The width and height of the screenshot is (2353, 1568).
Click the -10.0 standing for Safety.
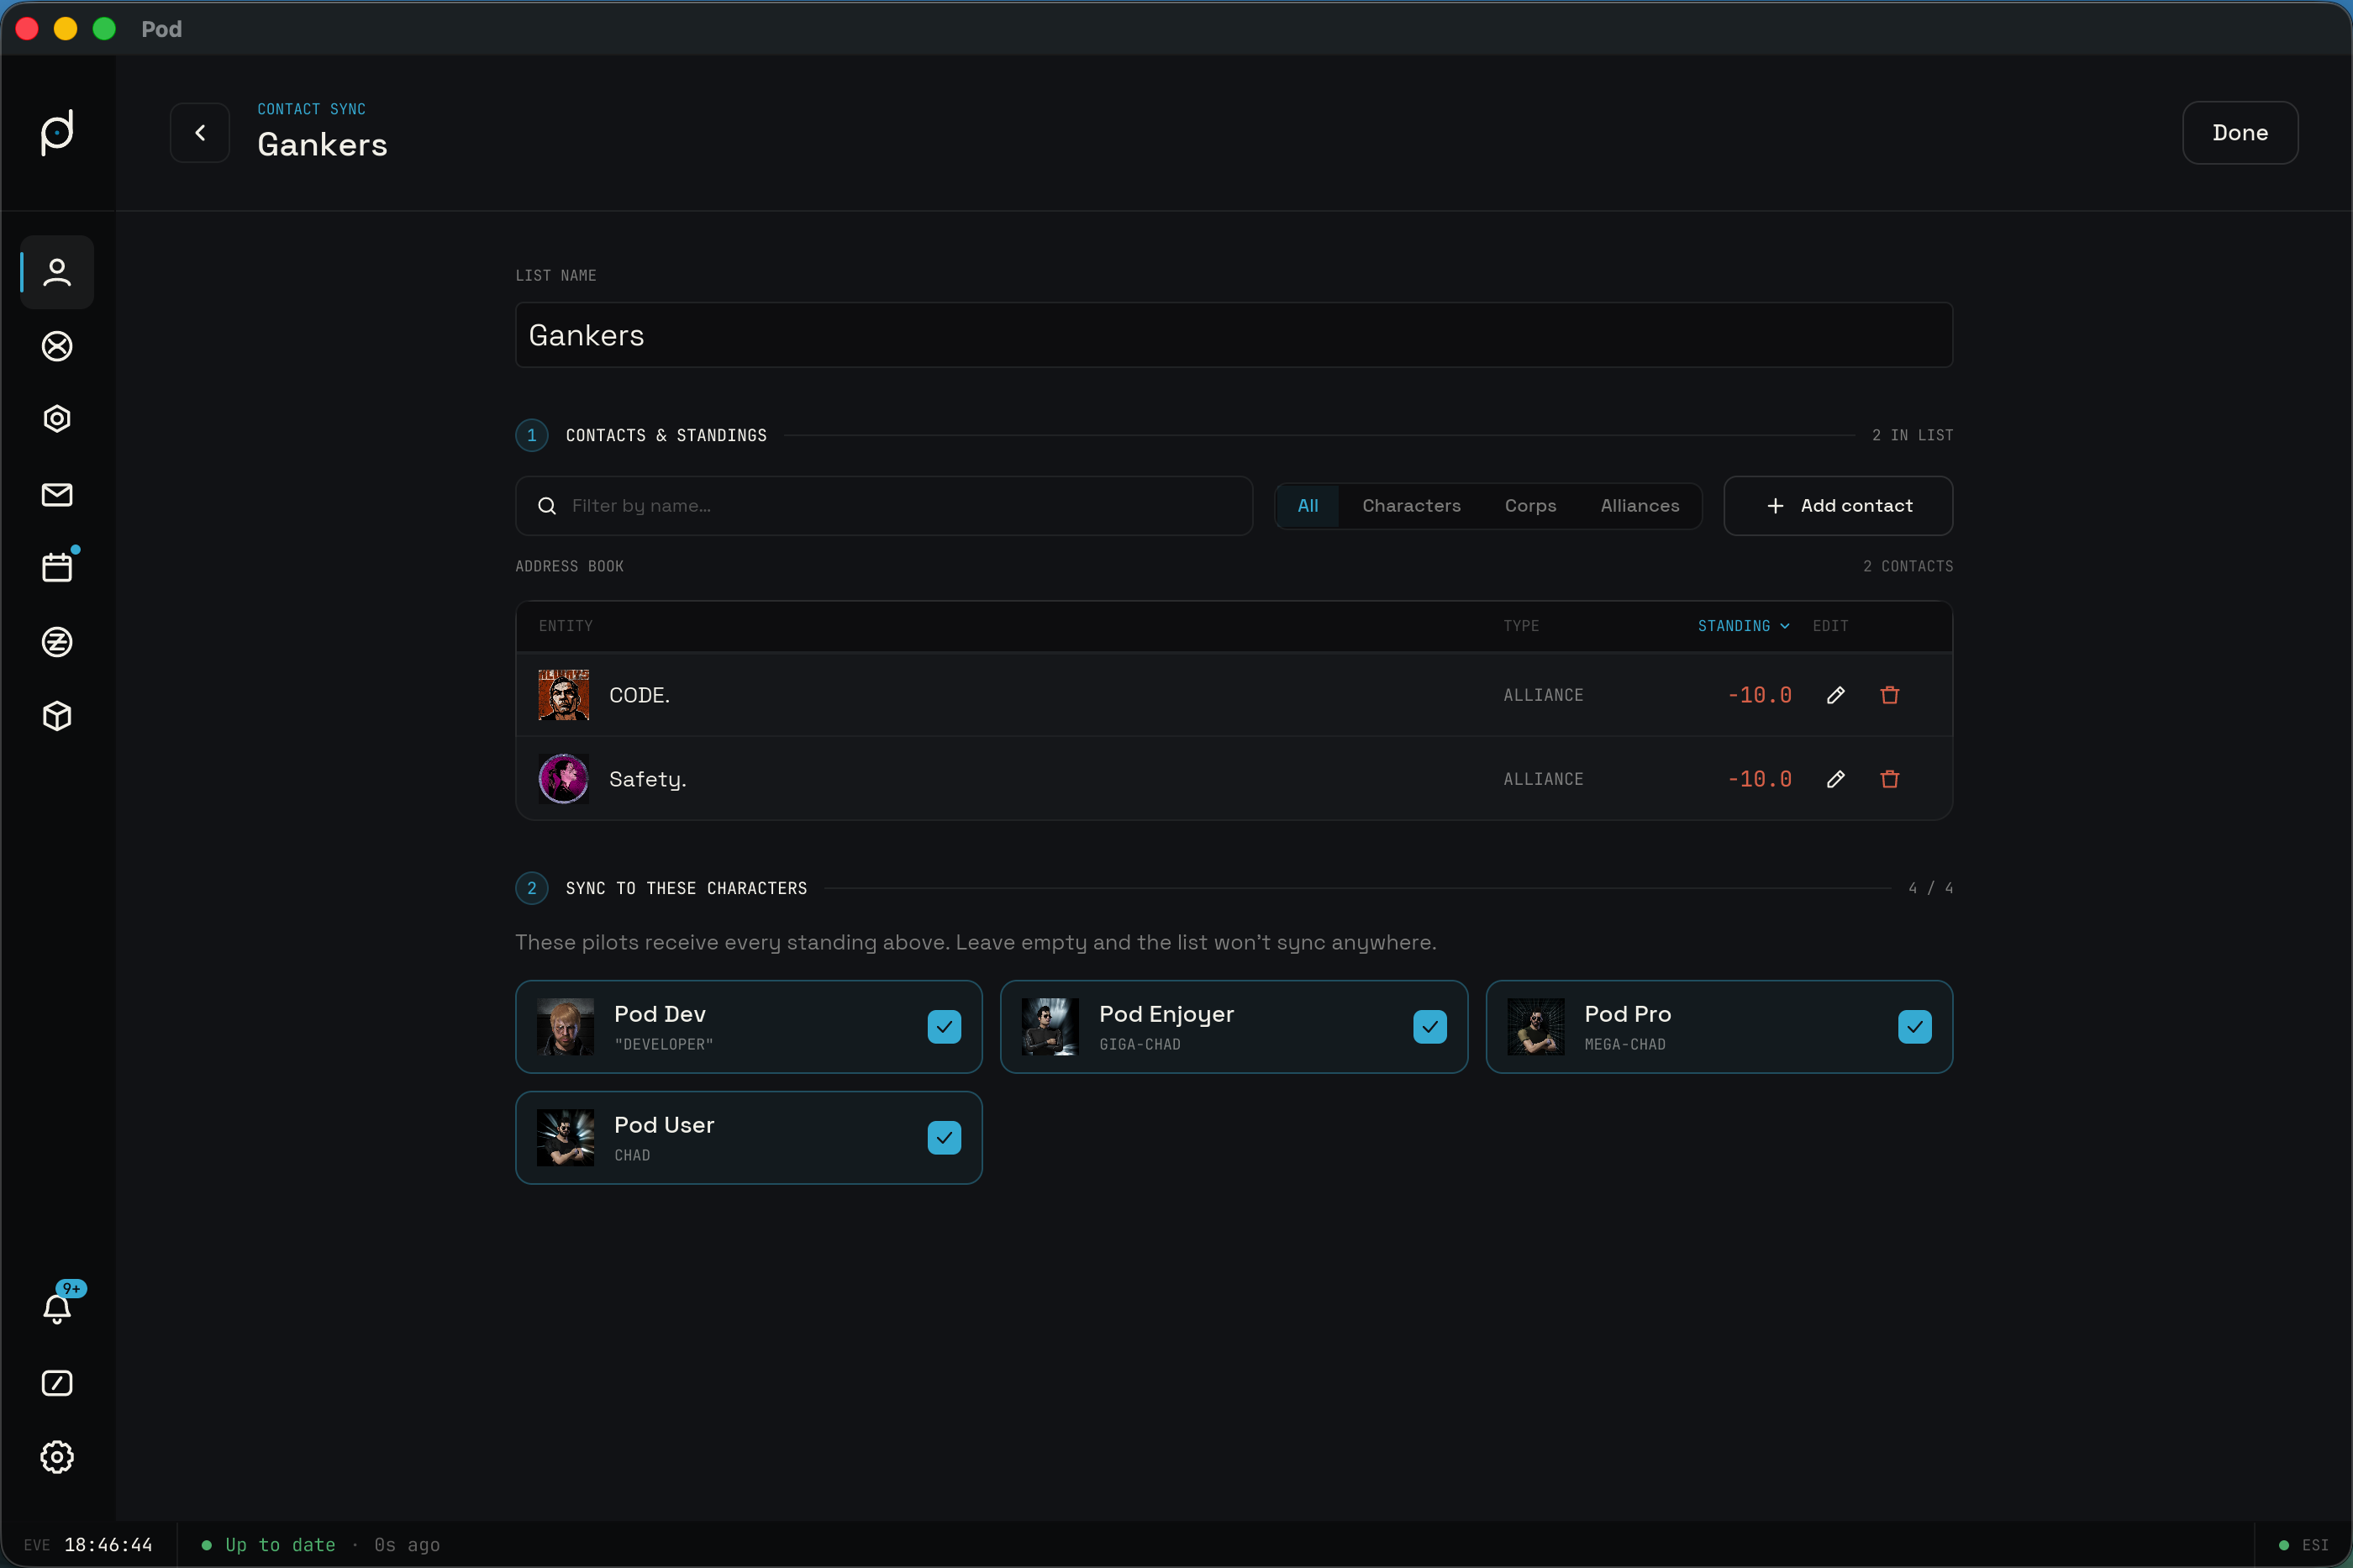click(x=1760, y=779)
